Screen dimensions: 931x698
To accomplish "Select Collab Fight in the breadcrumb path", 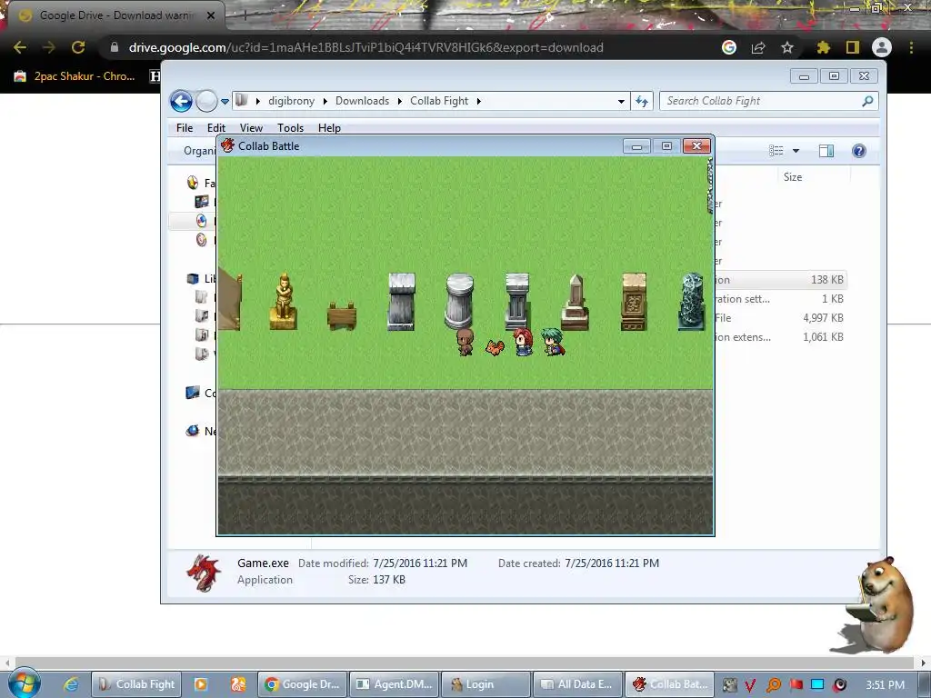I will point(439,101).
